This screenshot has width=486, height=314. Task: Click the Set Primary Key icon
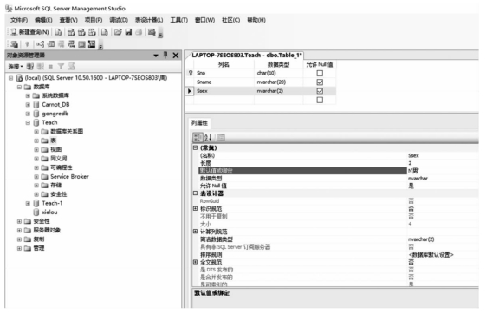pyautogui.click(x=27, y=44)
